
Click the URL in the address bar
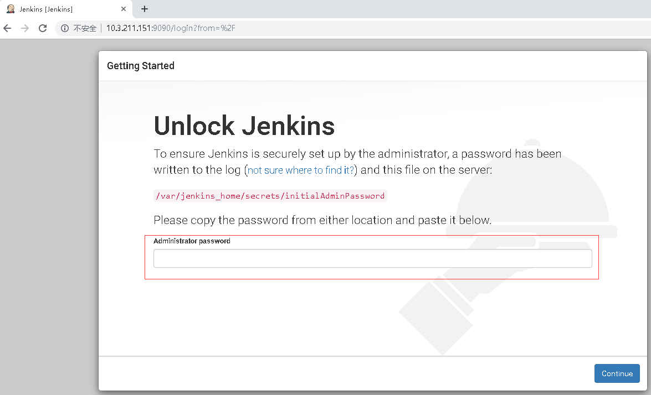click(171, 28)
